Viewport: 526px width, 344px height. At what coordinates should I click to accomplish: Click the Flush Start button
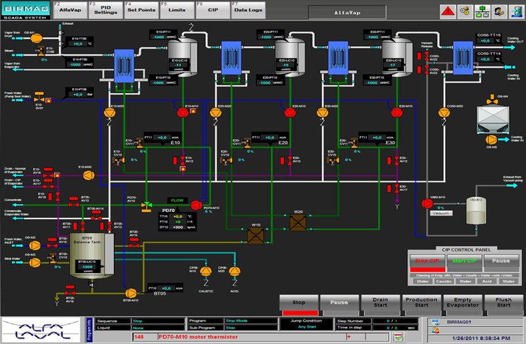click(x=503, y=305)
